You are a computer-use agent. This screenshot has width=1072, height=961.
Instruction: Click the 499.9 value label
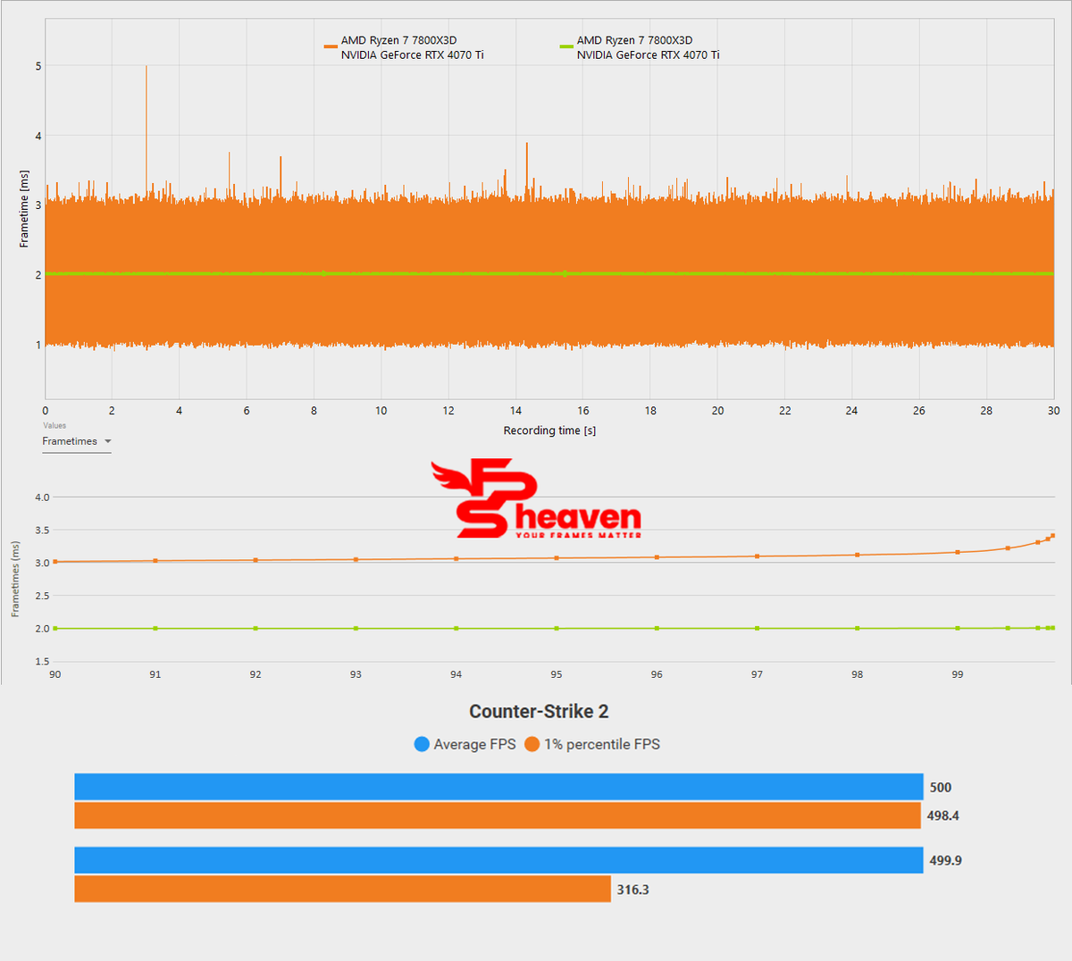tap(945, 861)
